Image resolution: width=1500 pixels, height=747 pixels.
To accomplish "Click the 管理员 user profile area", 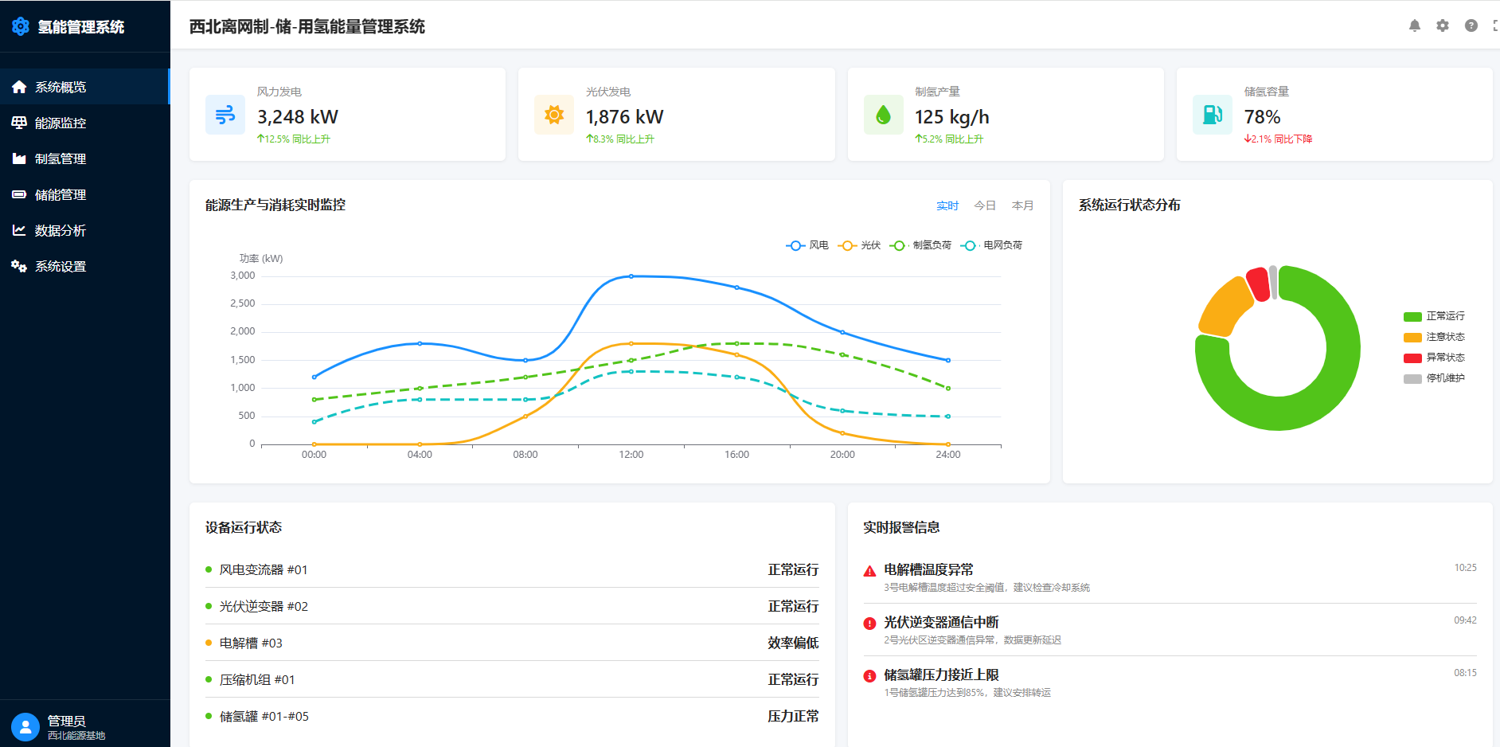I will point(64,725).
